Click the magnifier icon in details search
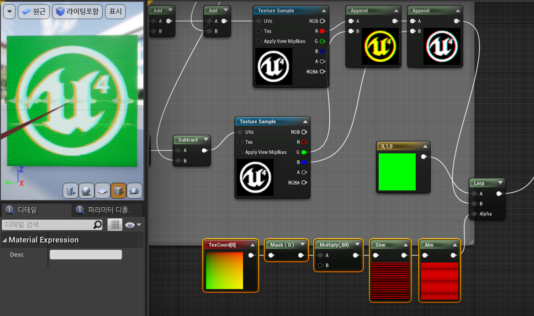 [98, 224]
